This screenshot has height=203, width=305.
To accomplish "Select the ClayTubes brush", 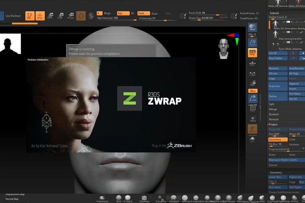I will (x=272, y=198).
